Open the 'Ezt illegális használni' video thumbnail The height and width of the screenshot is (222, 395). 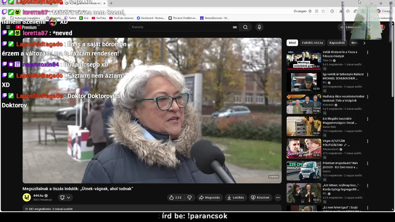pos(304,126)
